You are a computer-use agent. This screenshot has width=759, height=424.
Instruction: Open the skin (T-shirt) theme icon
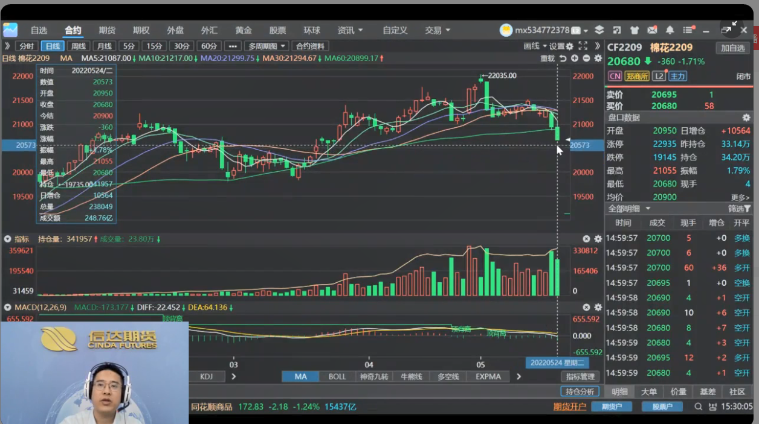click(x=634, y=30)
